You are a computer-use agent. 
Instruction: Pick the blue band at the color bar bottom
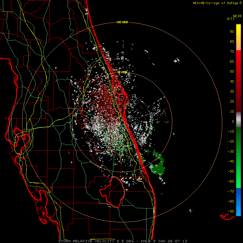click(238, 202)
